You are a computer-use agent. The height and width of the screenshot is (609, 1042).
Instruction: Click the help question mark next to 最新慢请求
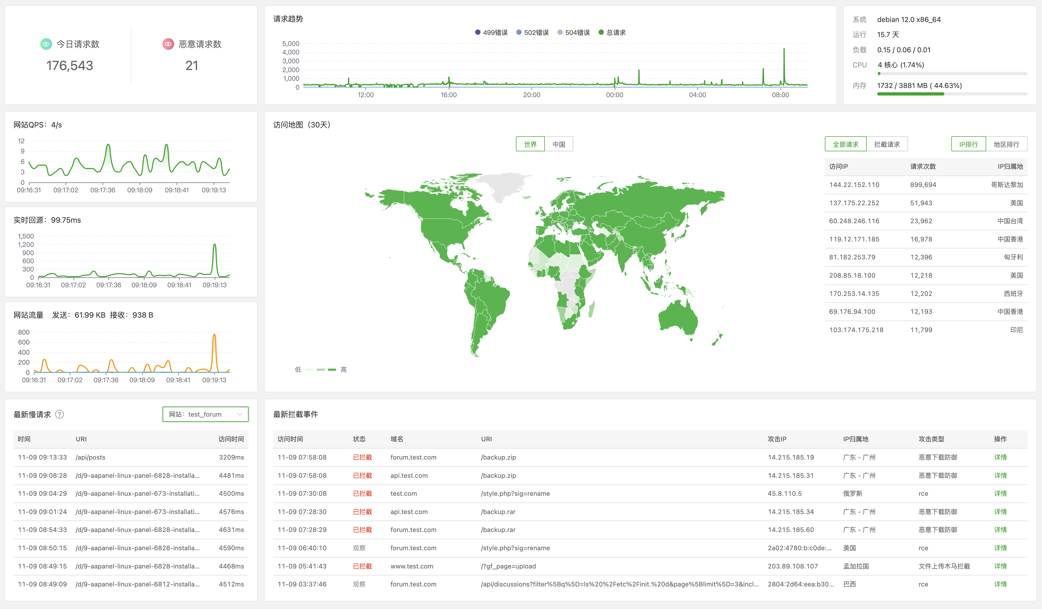click(x=60, y=414)
